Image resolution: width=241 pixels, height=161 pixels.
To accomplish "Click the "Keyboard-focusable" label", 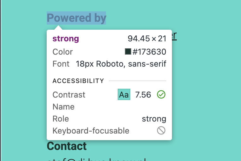I will tap(91, 131).
